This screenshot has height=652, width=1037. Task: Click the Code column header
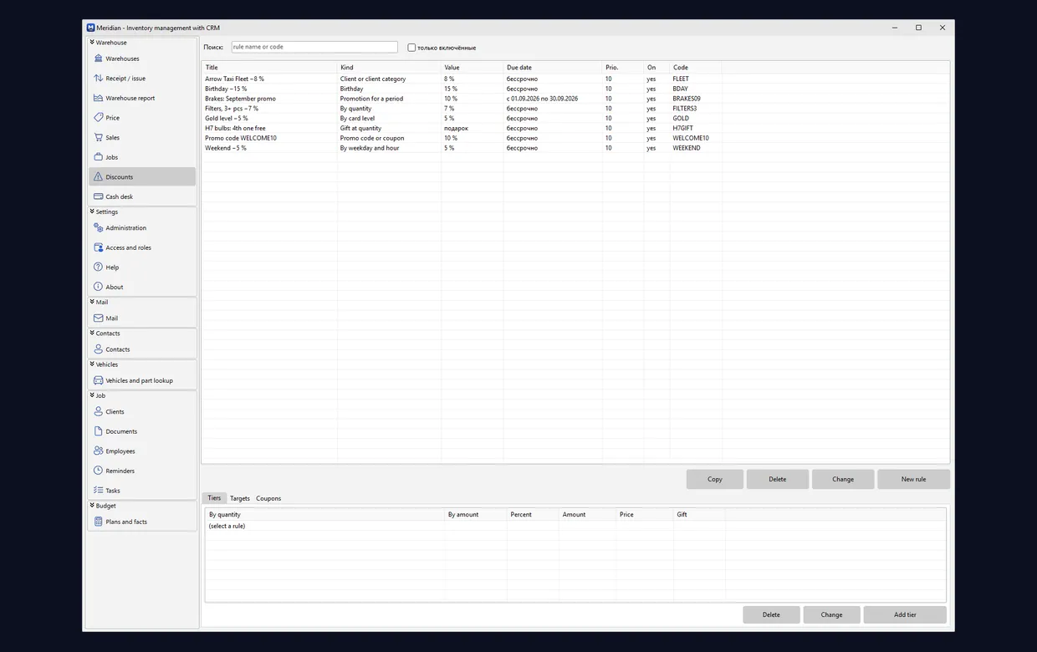(696, 68)
